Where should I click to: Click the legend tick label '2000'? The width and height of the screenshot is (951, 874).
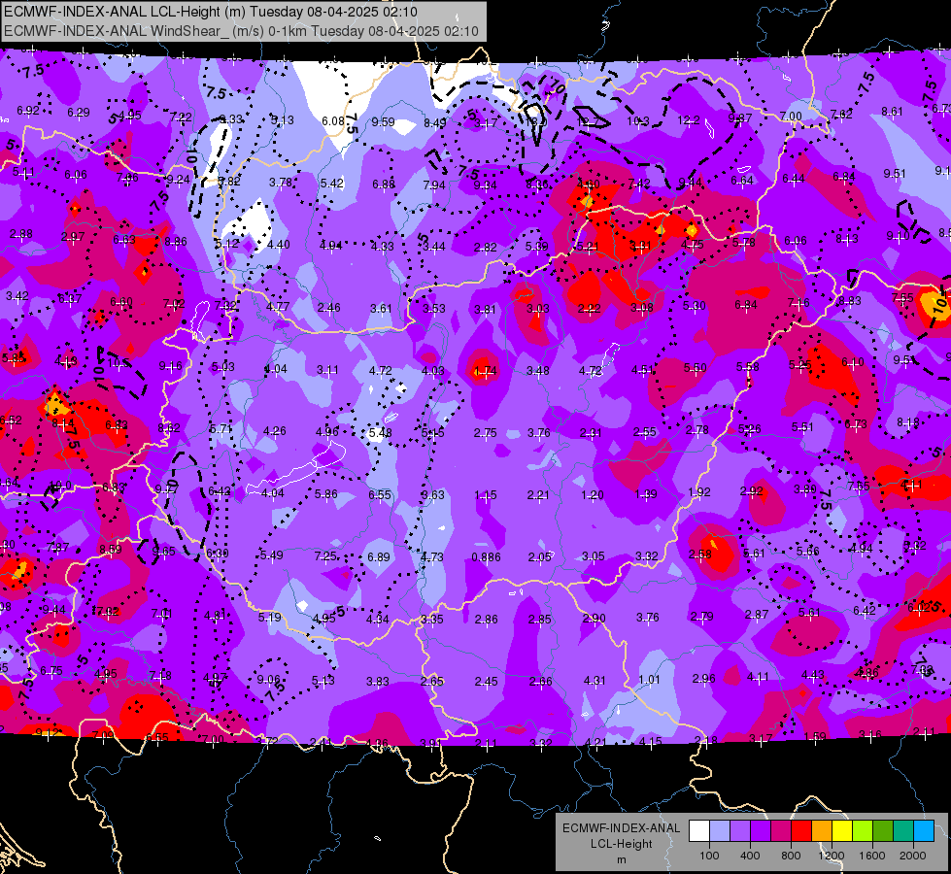tap(913, 856)
